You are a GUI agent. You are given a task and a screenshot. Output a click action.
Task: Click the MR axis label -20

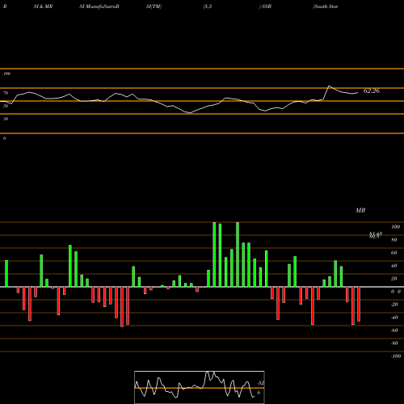pyautogui.click(x=394, y=305)
